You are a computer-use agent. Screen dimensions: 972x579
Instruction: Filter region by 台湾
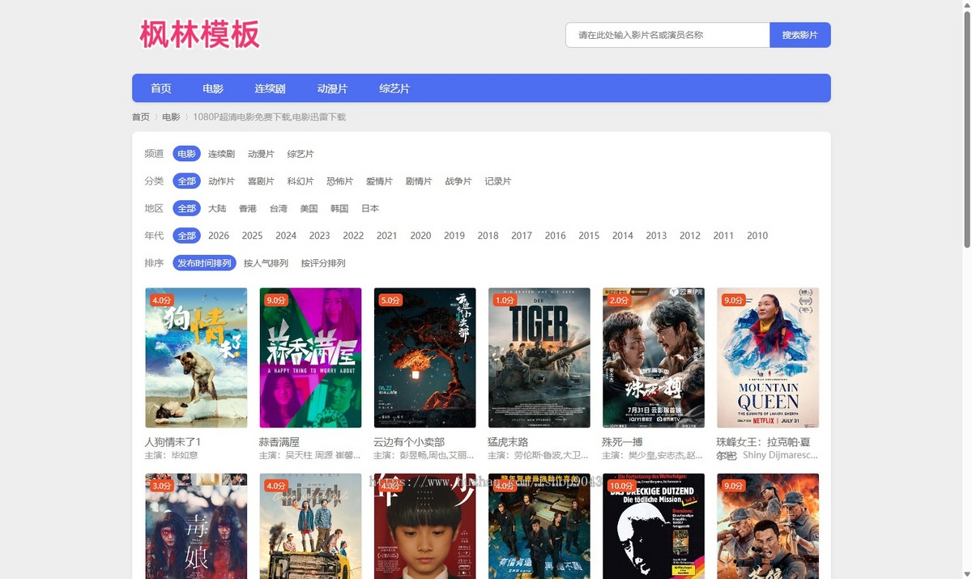[x=279, y=208]
